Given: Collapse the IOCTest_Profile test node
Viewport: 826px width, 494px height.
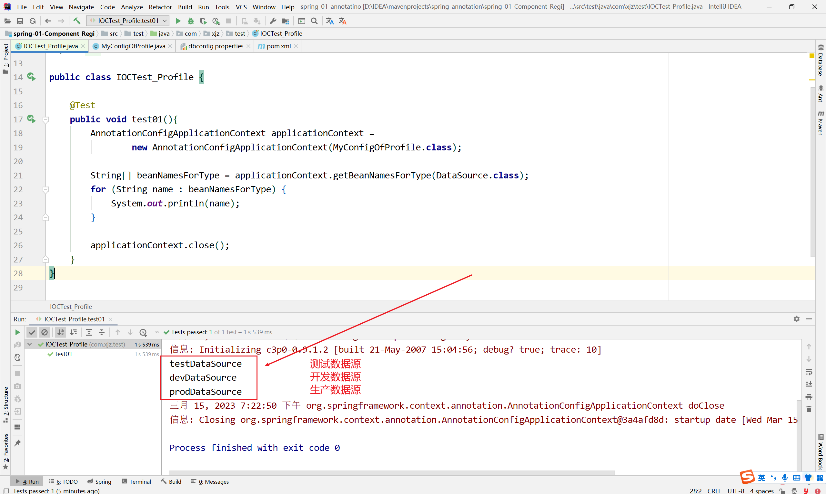Looking at the screenshot, I should click(x=30, y=344).
